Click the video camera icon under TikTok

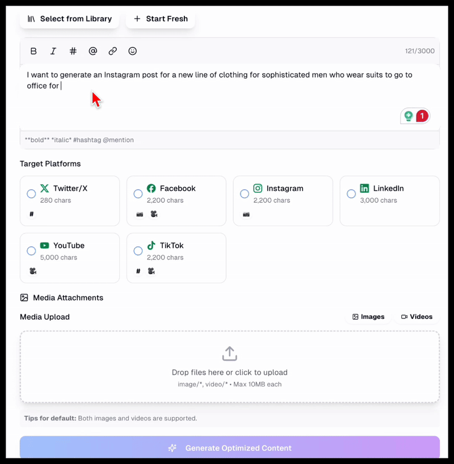pyautogui.click(x=152, y=271)
